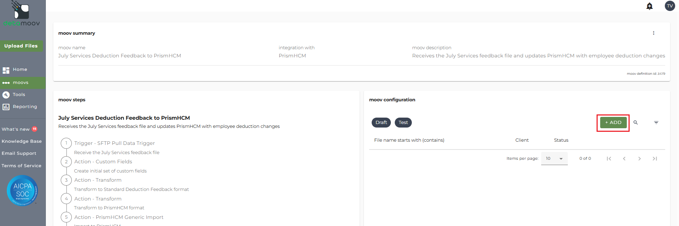Click the Client column header
Image resolution: width=679 pixels, height=226 pixels.
(522, 140)
